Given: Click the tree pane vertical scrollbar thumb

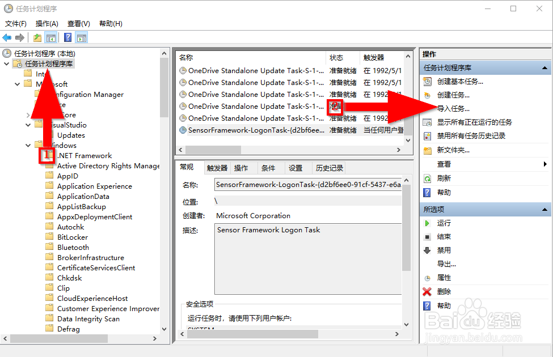Looking at the screenshot, I should click(x=164, y=87).
